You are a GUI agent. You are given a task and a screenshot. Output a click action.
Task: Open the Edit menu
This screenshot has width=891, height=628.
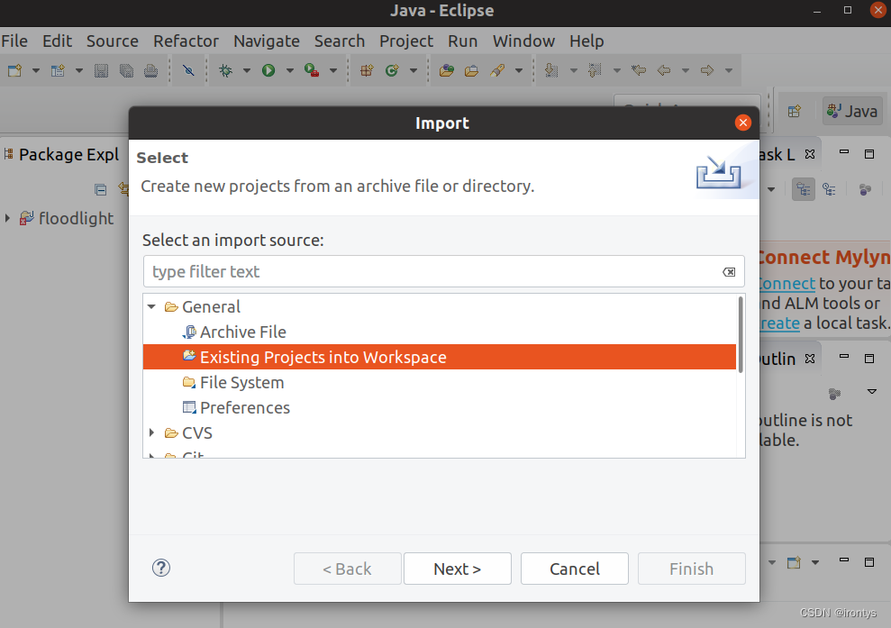(x=57, y=41)
